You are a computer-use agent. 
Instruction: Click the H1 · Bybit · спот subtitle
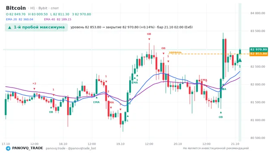point(43,8)
